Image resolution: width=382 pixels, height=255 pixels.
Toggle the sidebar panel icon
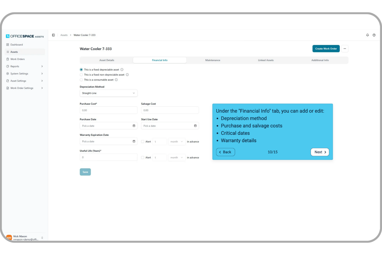point(53,35)
